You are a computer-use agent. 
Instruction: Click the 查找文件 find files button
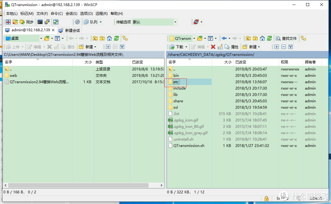pos(286,38)
